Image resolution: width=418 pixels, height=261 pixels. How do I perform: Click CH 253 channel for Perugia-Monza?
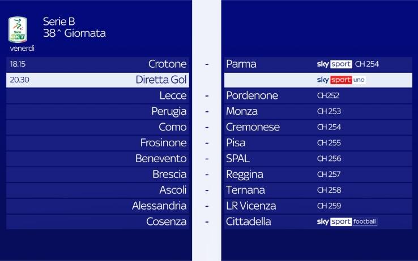(x=329, y=111)
